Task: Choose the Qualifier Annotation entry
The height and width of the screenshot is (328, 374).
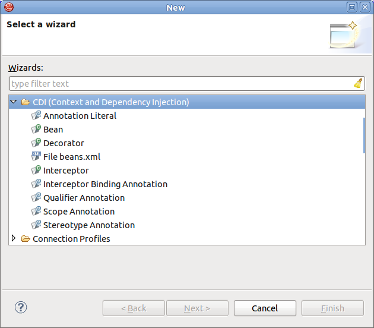Action: [x=84, y=198]
